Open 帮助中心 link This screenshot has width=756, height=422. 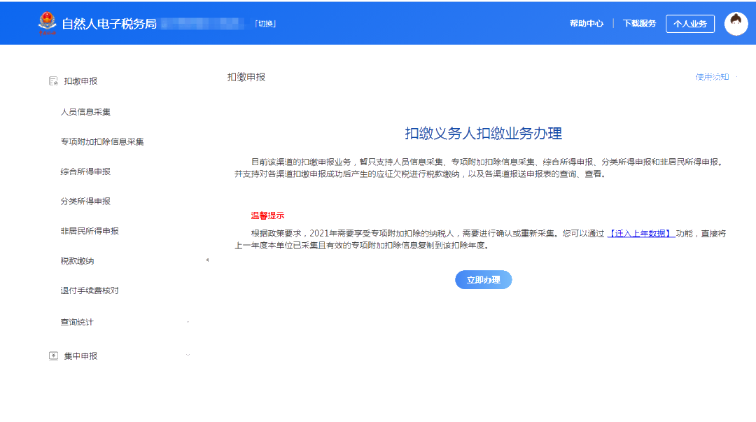click(x=587, y=23)
